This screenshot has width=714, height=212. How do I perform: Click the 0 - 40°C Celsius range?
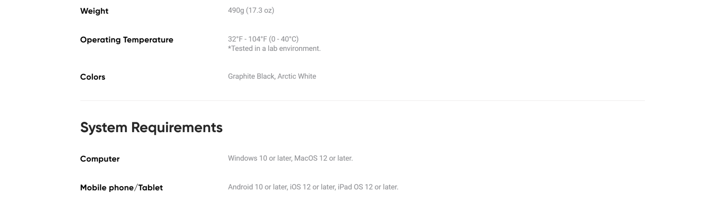[284, 39]
